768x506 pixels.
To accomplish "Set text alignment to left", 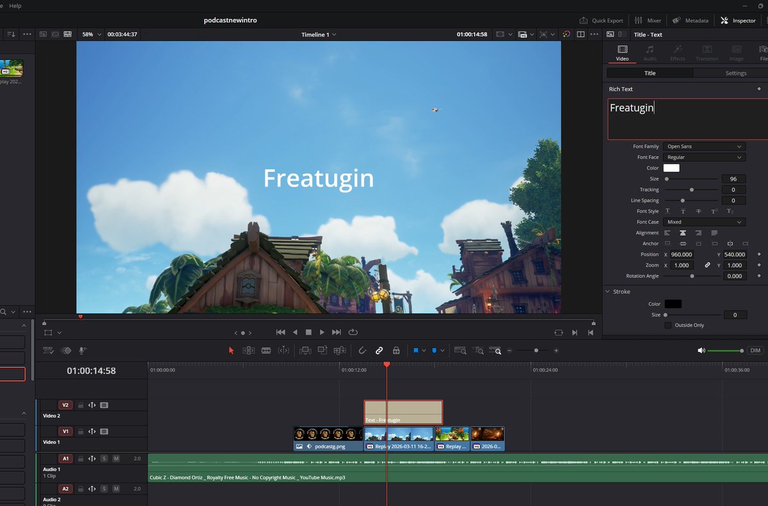I will [x=668, y=233].
